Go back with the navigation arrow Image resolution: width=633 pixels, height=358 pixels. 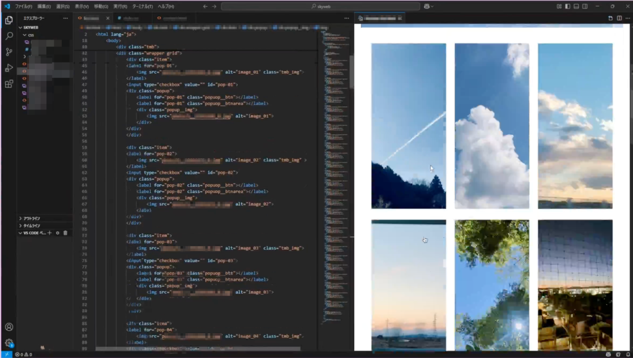coord(205,6)
